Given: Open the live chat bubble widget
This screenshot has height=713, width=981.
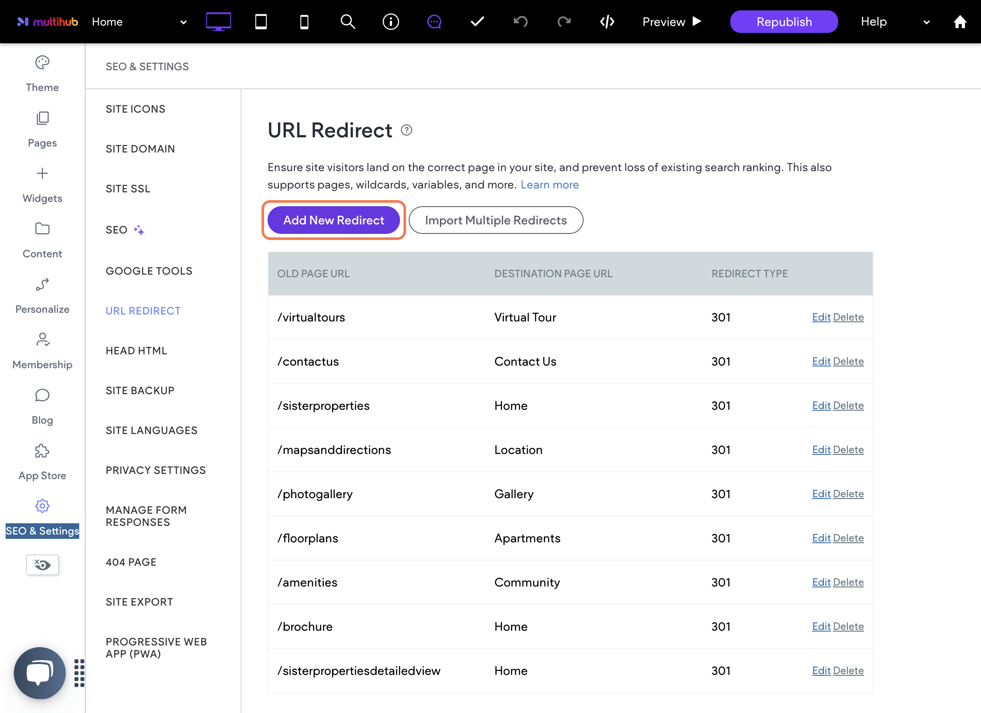Looking at the screenshot, I should [x=40, y=673].
